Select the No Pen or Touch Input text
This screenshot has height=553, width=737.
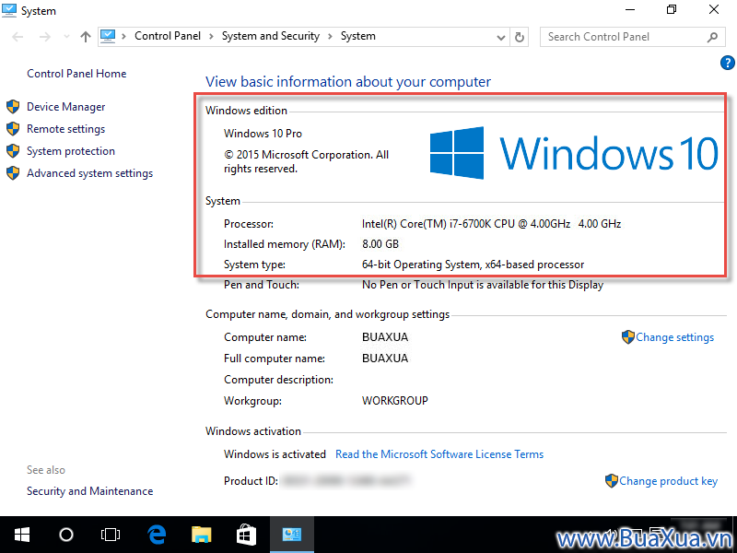(482, 285)
